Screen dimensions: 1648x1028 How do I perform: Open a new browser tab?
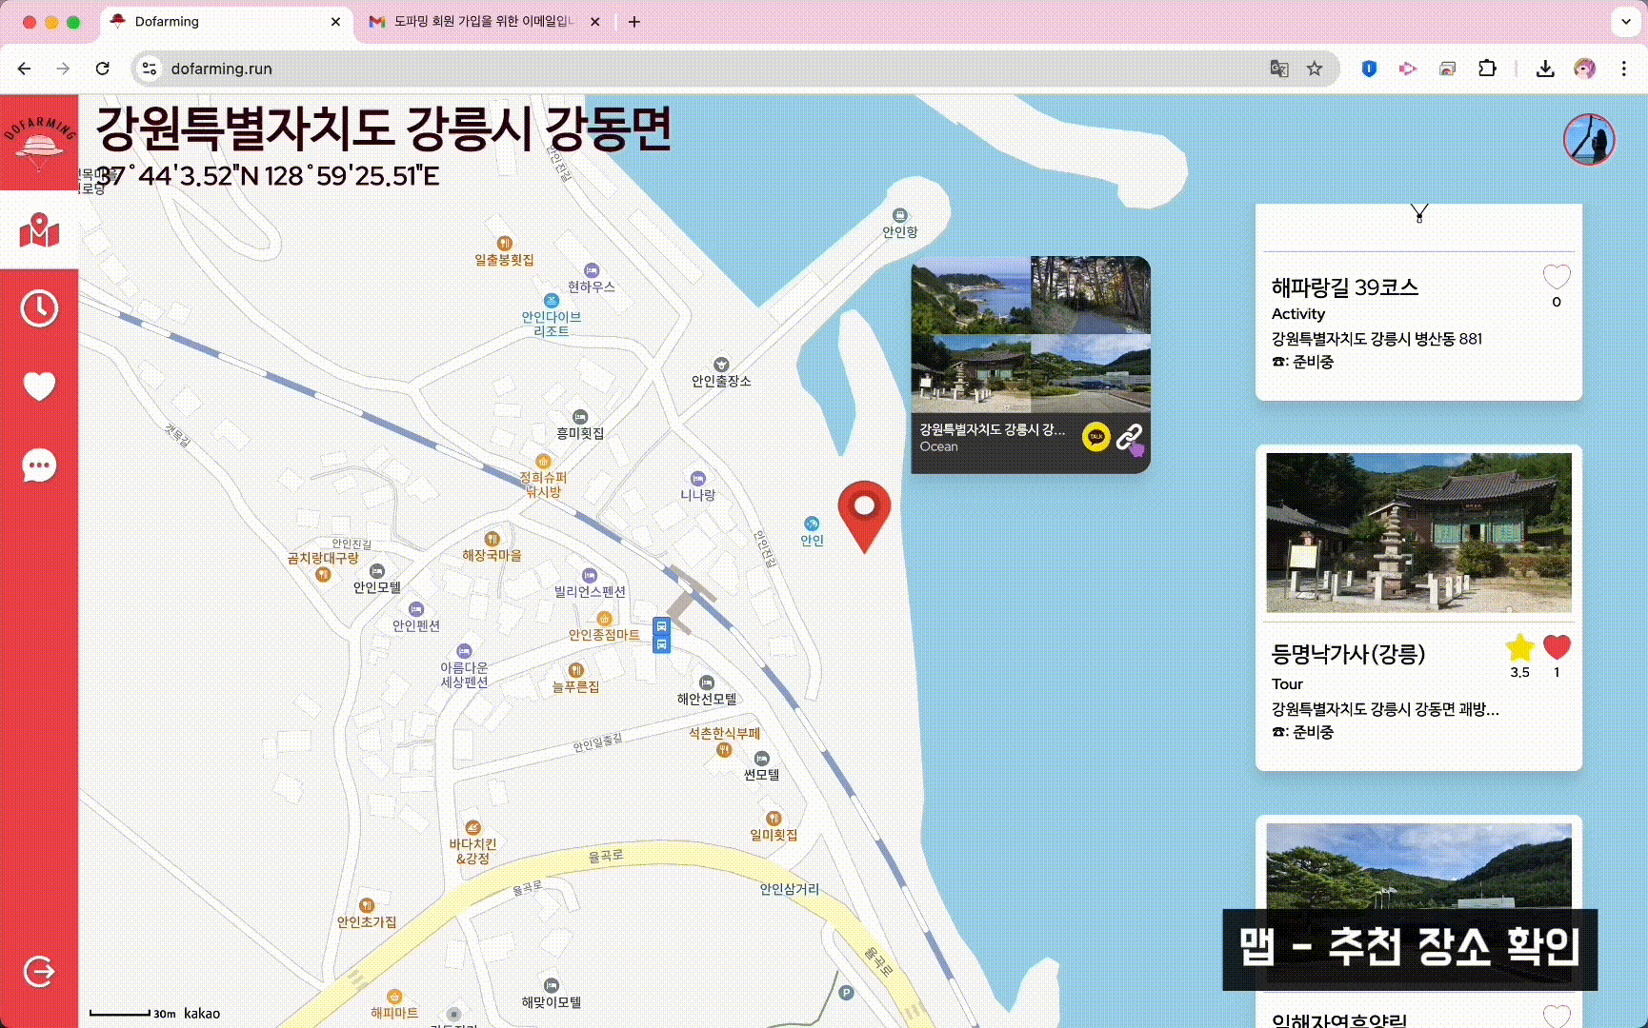click(x=634, y=21)
